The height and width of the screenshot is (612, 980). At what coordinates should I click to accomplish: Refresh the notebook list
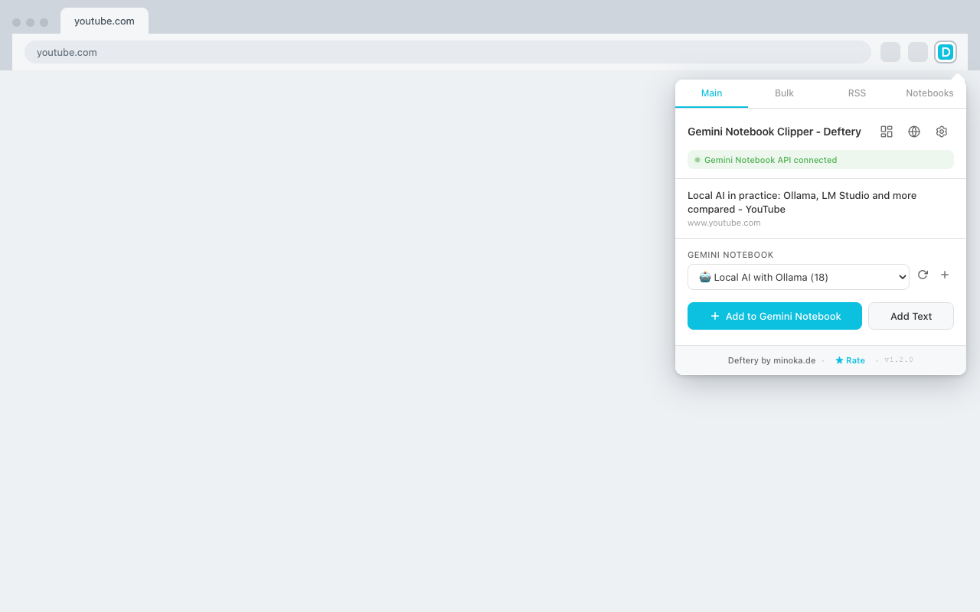923,275
